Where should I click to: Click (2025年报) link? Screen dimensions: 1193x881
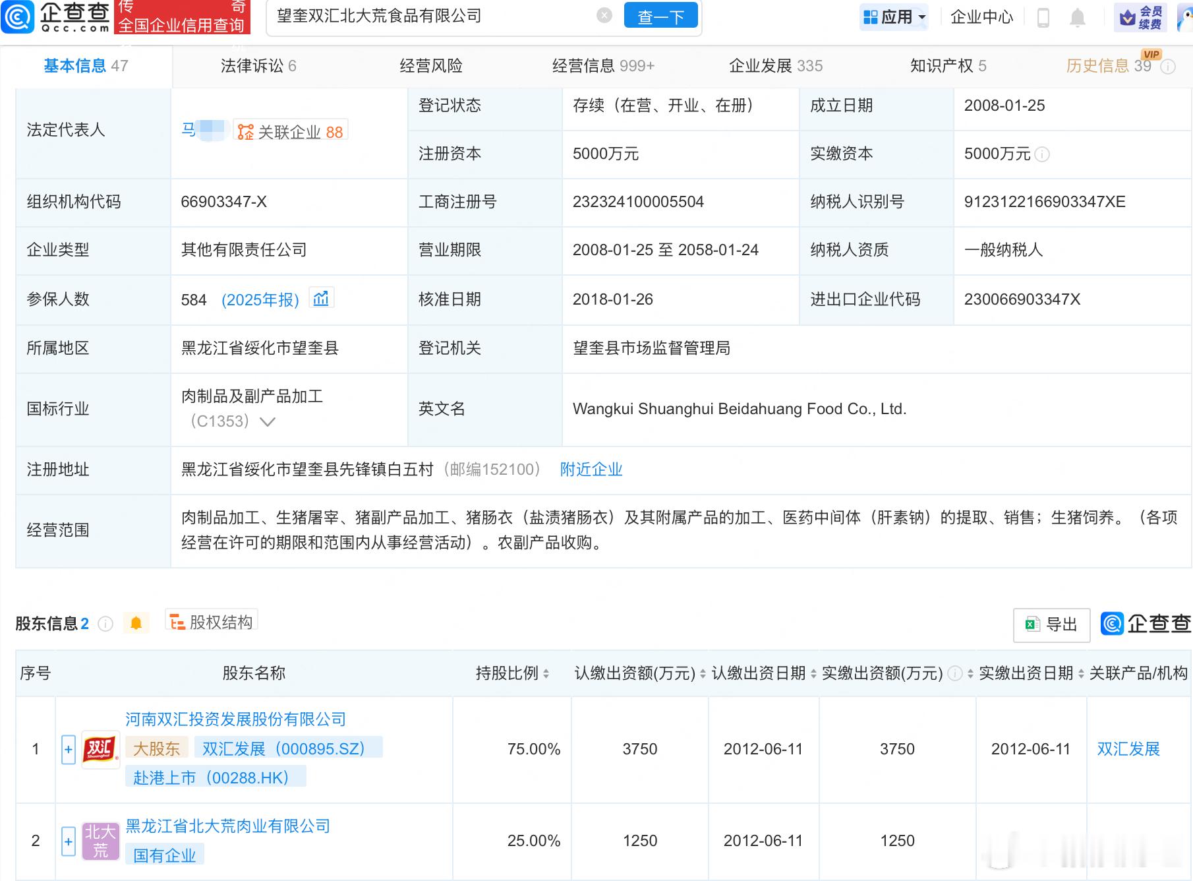(260, 300)
